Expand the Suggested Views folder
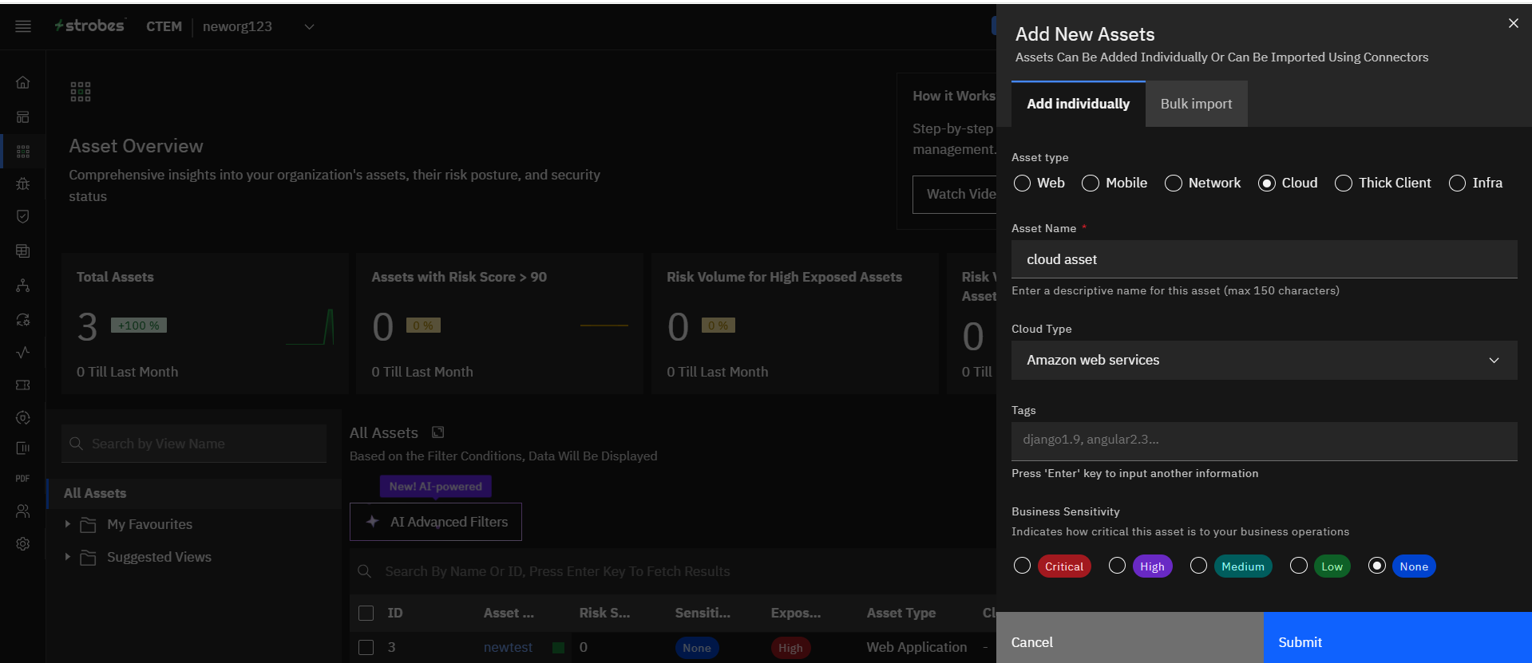Viewport: 1532px width, 663px height. (68, 557)
